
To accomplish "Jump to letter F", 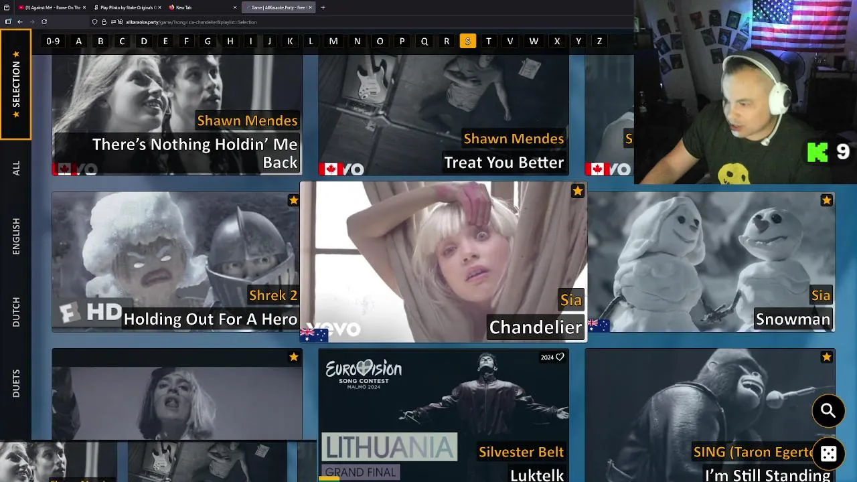I will (x=186, y=42).
